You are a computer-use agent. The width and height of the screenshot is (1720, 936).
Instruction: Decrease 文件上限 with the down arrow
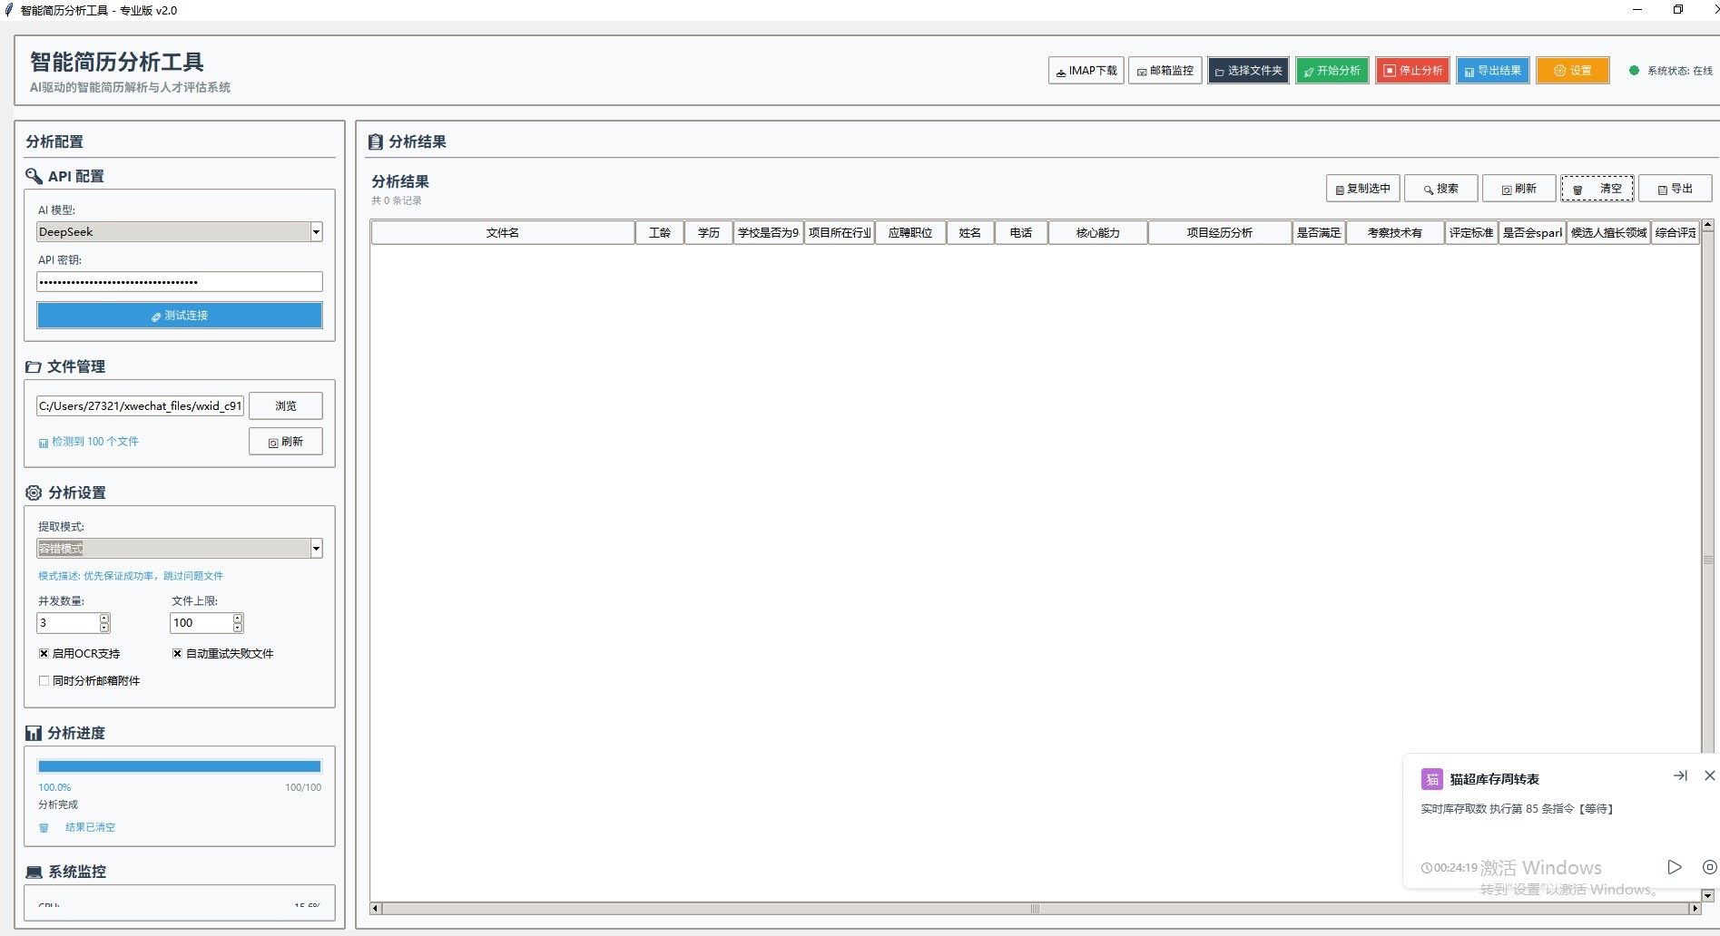click(x=238, y=628)
